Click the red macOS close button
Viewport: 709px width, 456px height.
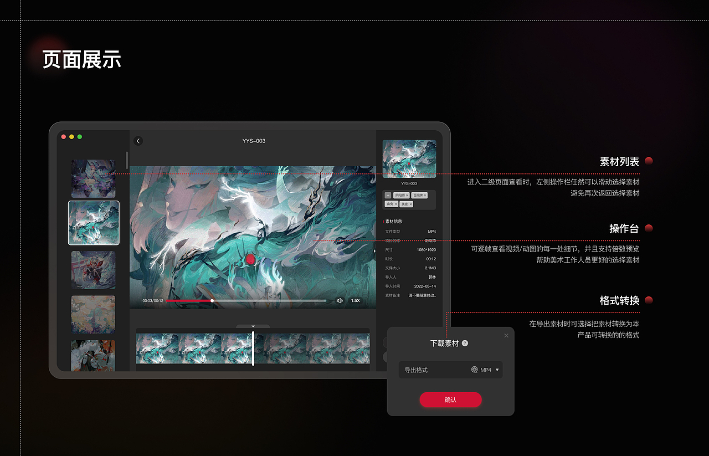coord(64,137)
